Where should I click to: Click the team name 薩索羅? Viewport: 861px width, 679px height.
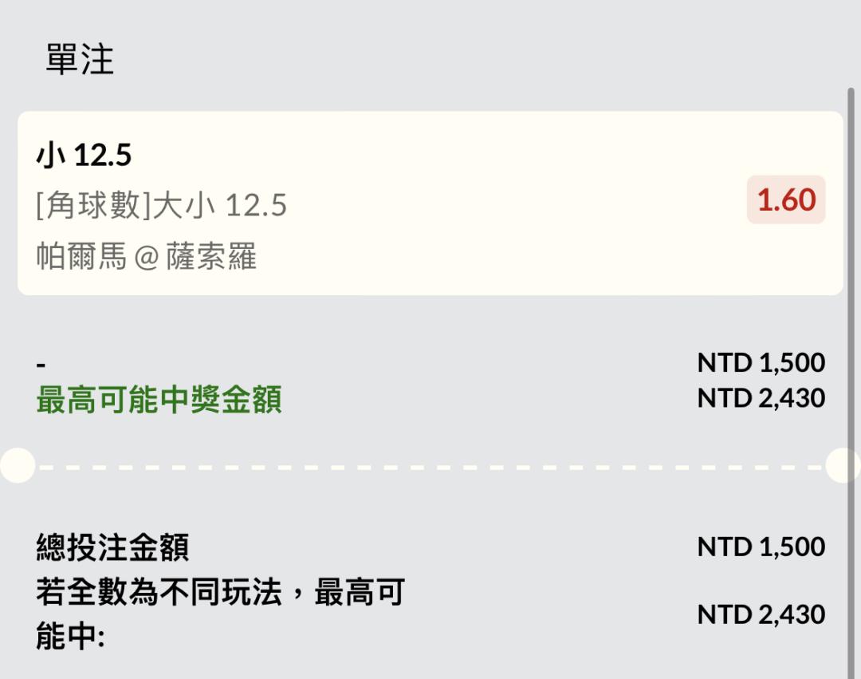(211, 258)
